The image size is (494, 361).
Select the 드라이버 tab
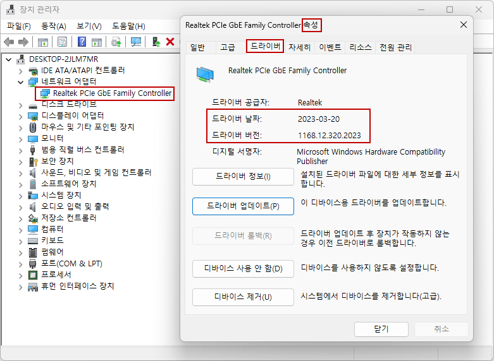pos(265,46)
